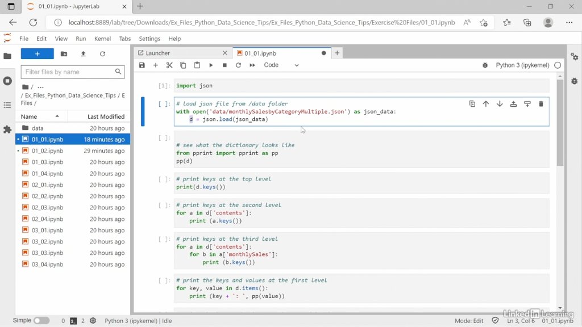Insert a cell below with plus icon
582x327 pixels.
tap(156, 65)
